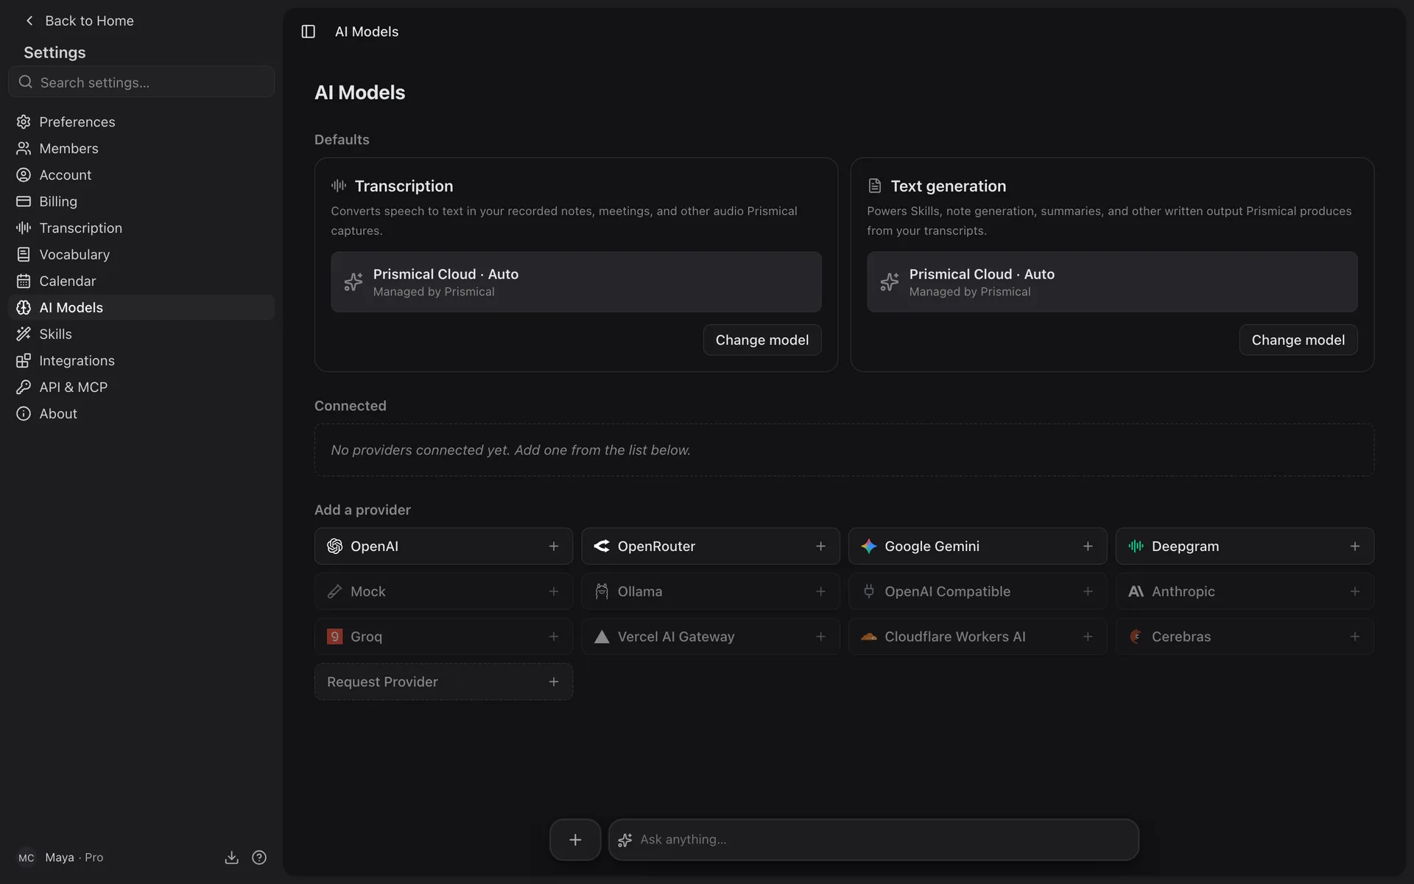Click plus icon on OpenAI provider

[x=554, y=546]
